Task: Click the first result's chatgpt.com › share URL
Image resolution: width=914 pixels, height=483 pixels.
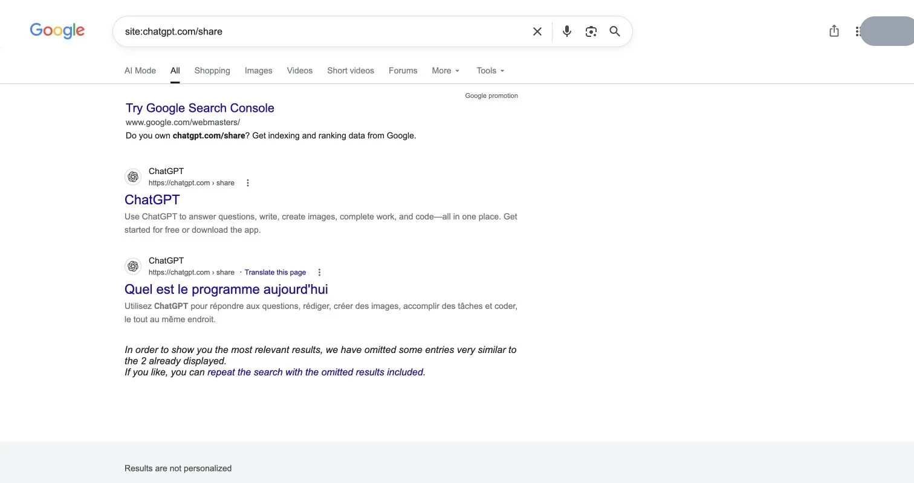Action: coord(192,183)
